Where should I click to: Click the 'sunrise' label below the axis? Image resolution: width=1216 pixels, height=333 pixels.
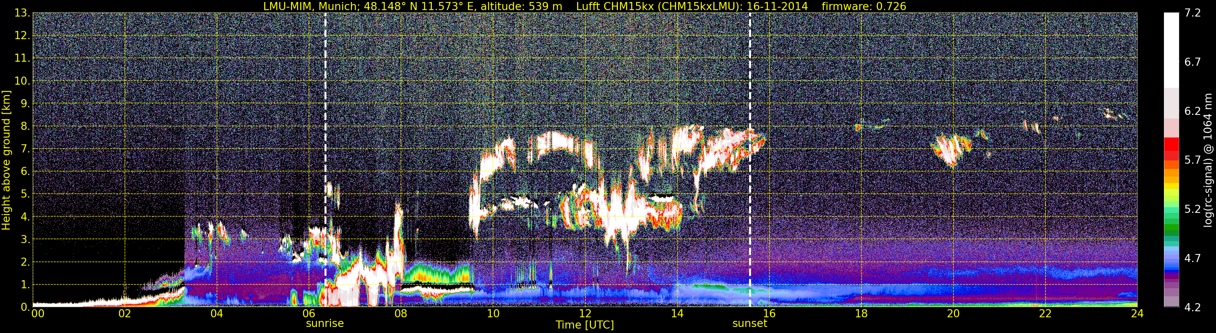click(325, 324)
